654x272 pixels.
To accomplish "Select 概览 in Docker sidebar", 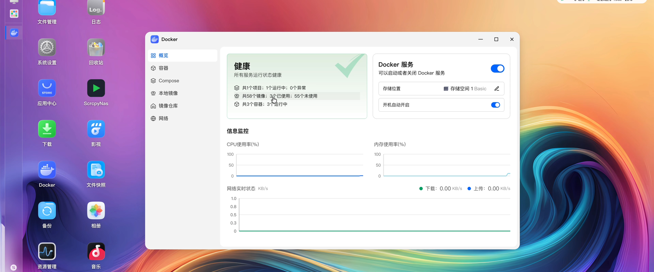I will [x=182, y=55].
